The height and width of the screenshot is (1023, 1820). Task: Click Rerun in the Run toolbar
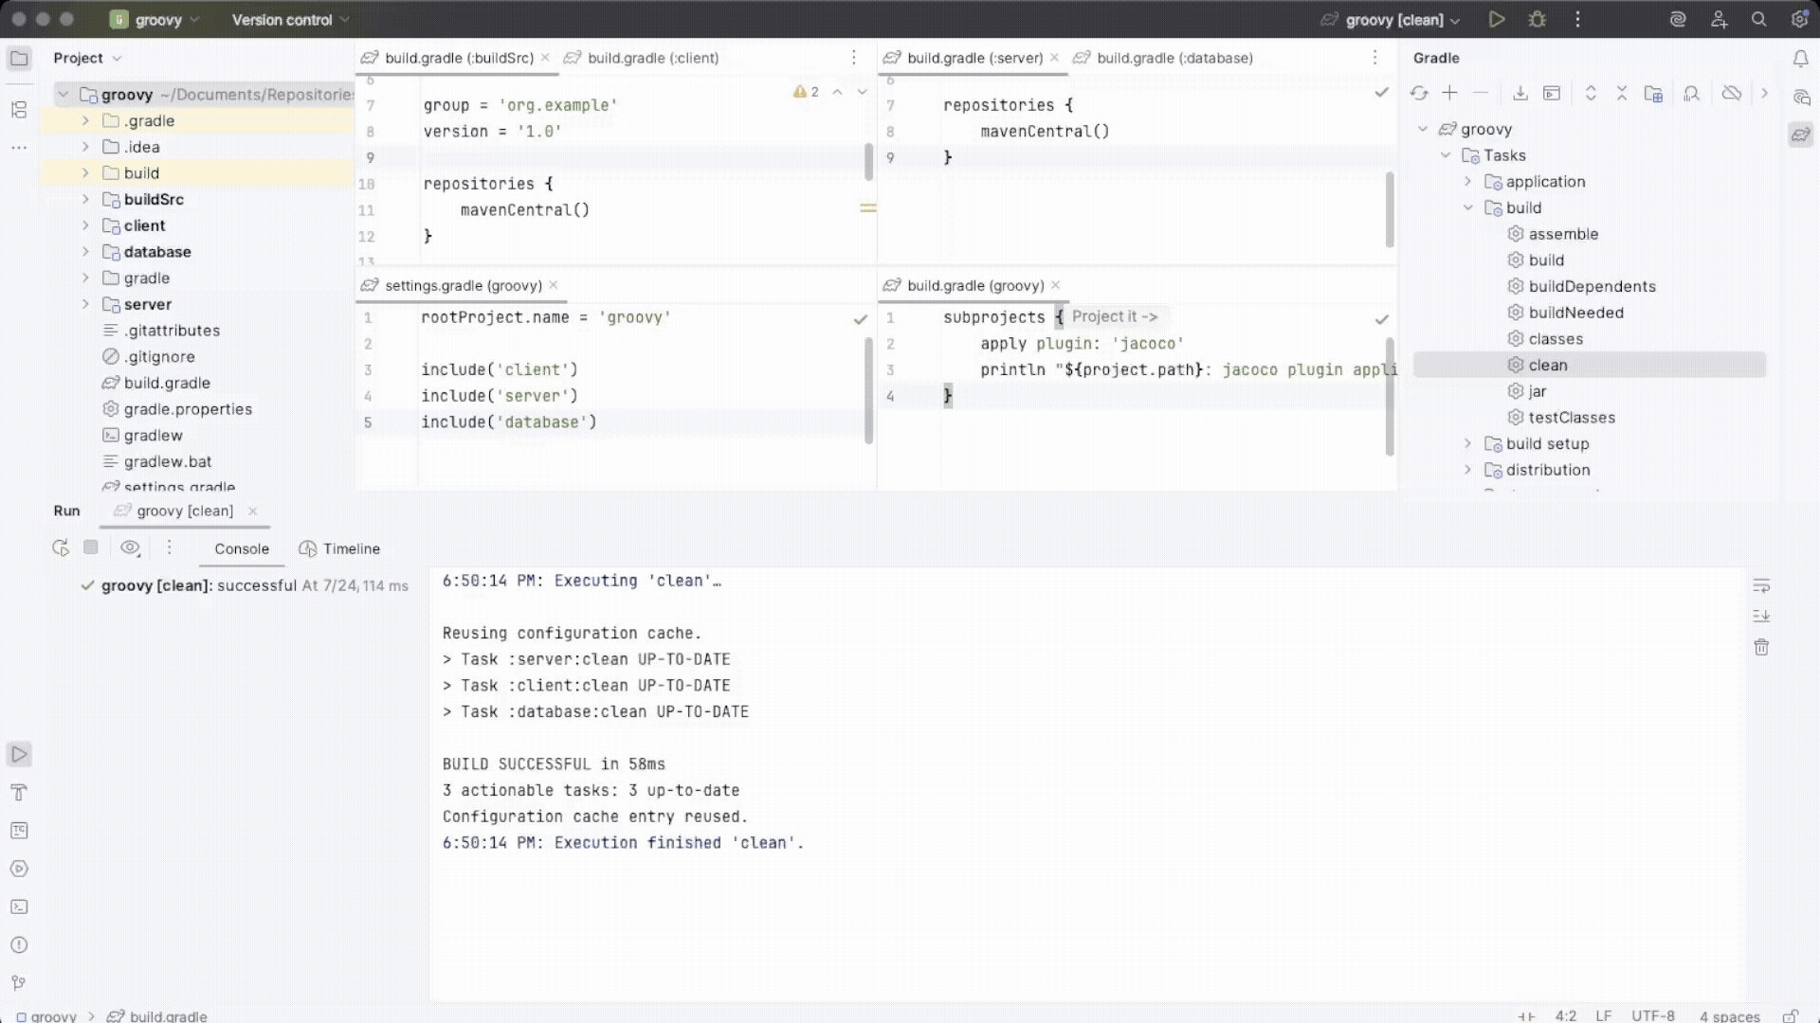click(x=61, y=547)
